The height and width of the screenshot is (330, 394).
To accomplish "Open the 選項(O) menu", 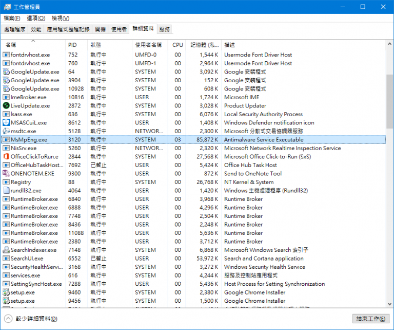I will pyautogui.click(x=36, y=19).
